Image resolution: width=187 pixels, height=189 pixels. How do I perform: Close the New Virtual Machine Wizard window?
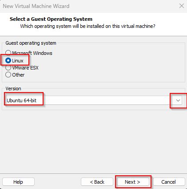pyautogui.click(x=182, y=6)
